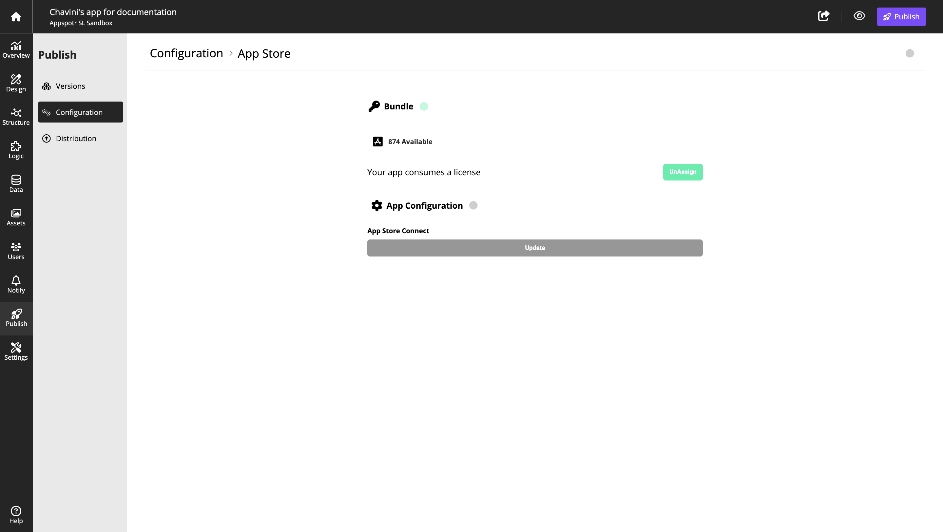
Task: Open the Structure section
Action: click(x=16, y=117)
